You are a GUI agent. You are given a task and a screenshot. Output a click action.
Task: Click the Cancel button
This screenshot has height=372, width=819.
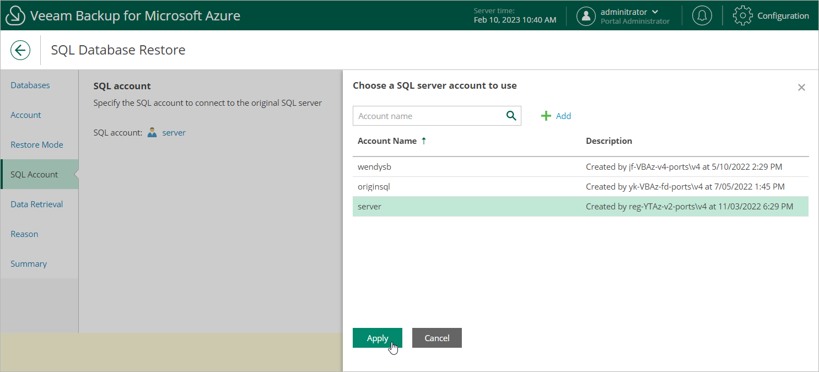click(437, 338)
